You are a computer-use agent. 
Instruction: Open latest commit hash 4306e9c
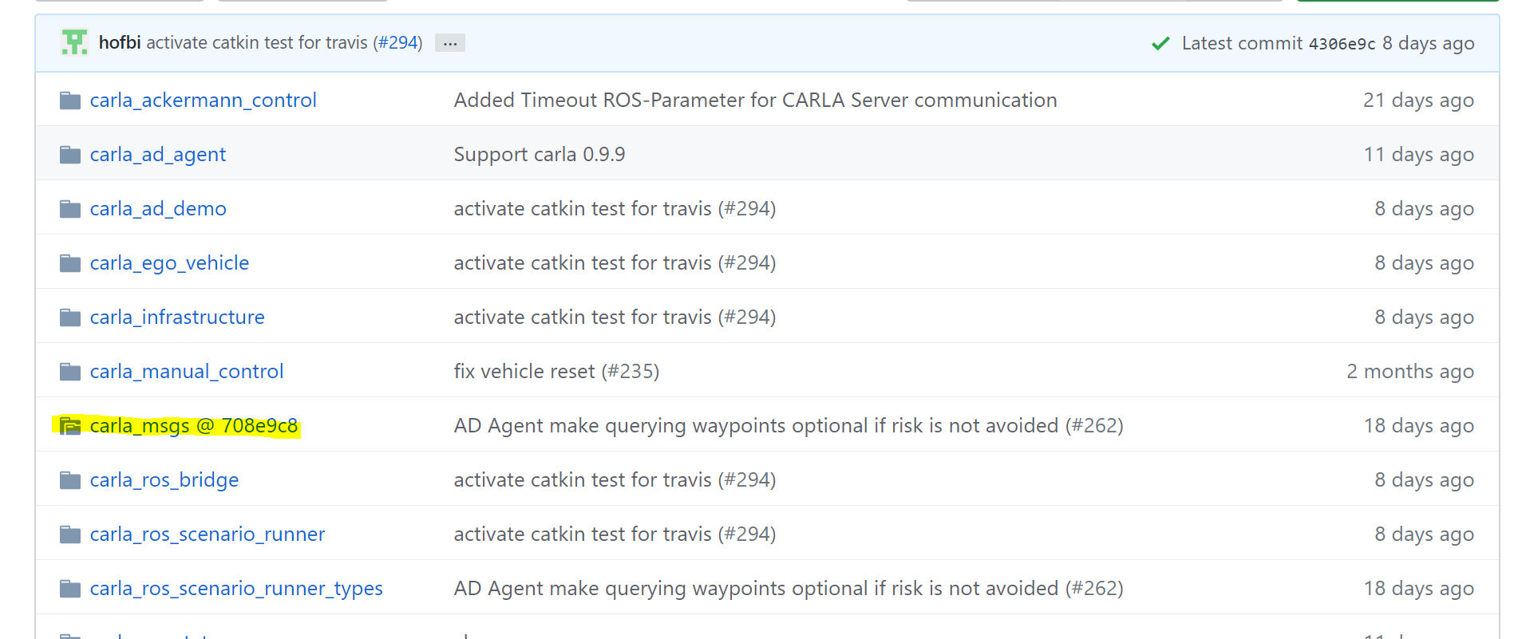point(1342,44)
